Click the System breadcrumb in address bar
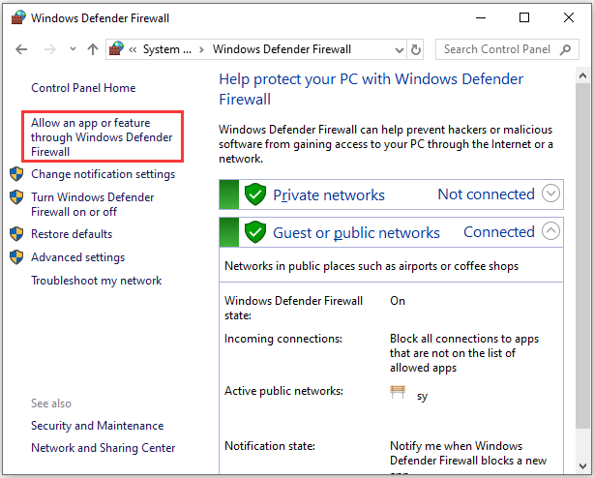The width and height of the screenshot is (594, 478). pyautogui.click(x=166, y=49)
